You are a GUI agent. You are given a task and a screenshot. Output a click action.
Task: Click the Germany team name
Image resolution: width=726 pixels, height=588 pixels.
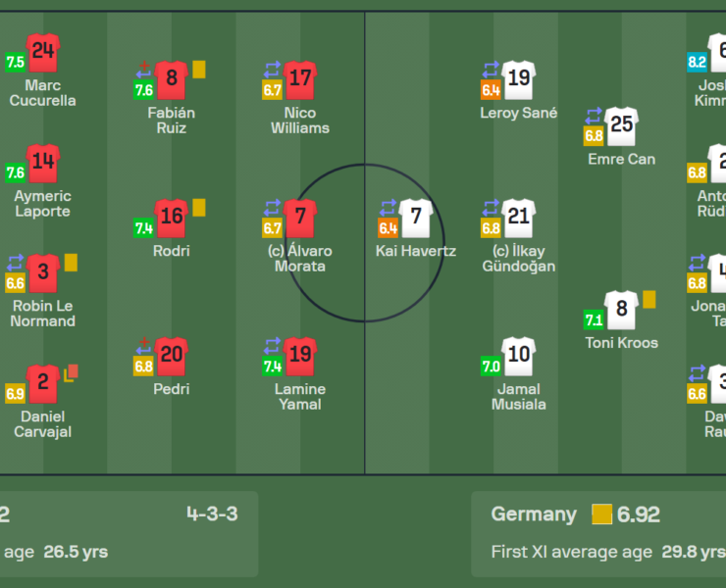534,514
